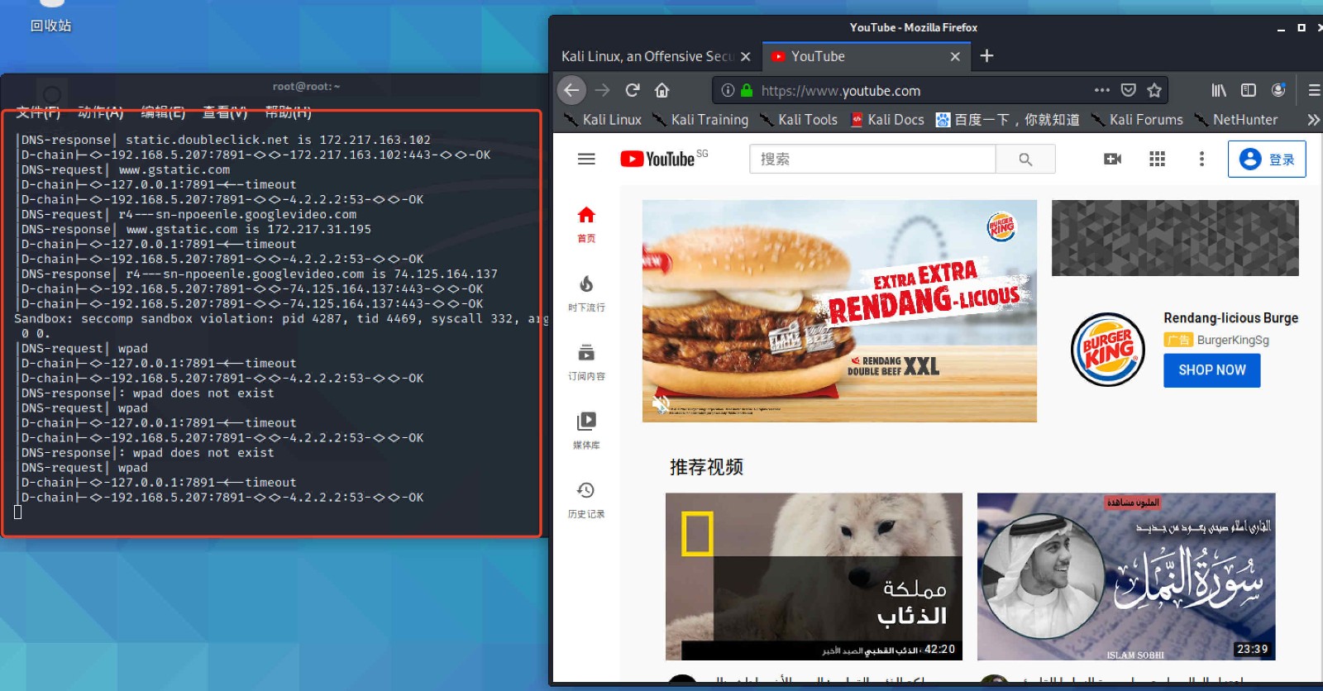Screen dimensions: 1323x691
Task: Show more bookmarks toolbar items chevron
Action: pos(1313,120)
